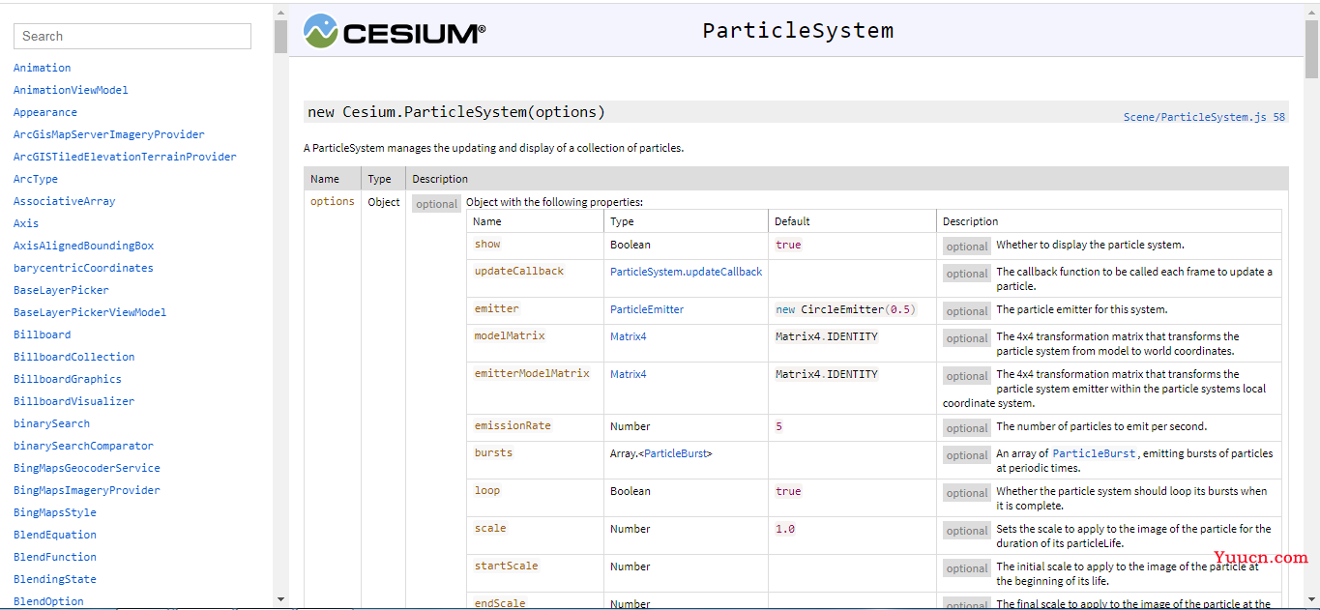
Task: Open the ParticleEmitter type link
Action: [x=647, y=309]
